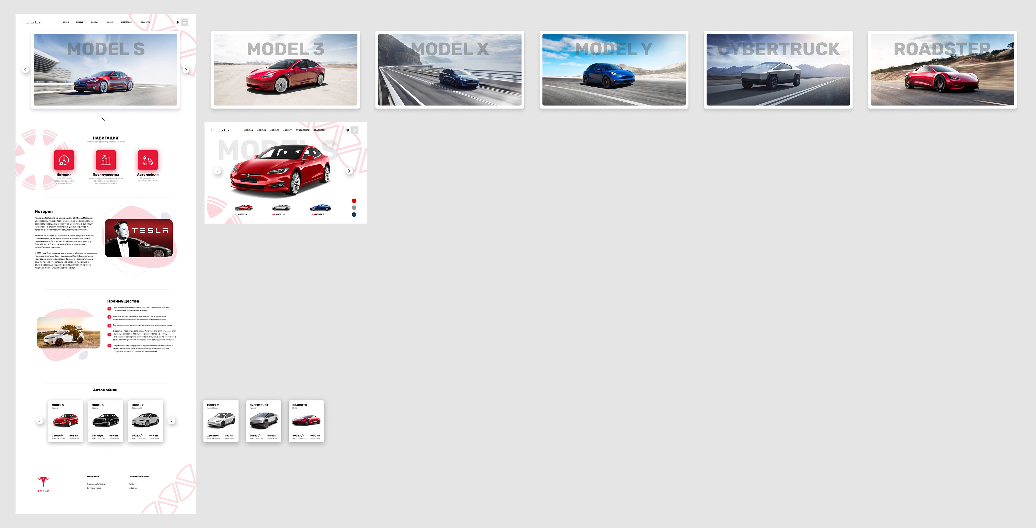Pick the red color swatch in the detail page
The height and width of the screenshot is (528, 1036).
(x=354, y=201)
